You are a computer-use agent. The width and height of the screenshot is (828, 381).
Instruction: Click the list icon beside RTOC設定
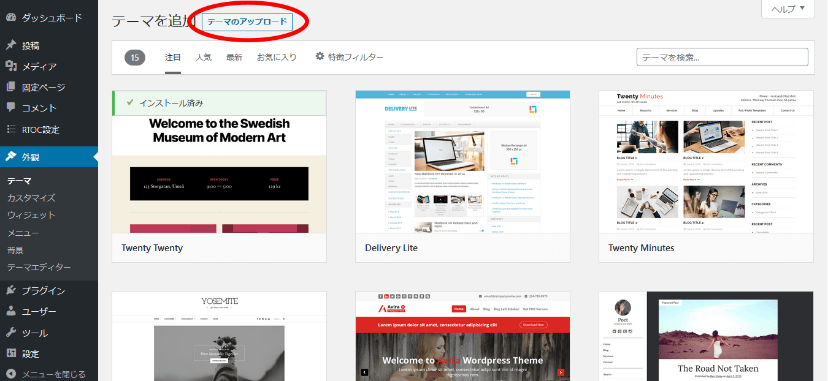[11, 129]
